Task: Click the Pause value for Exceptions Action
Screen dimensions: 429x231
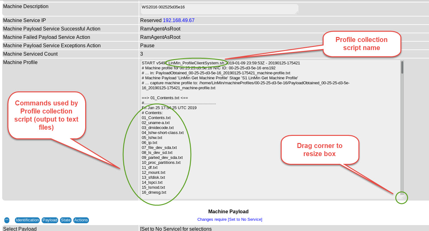Action: (147, 45)
